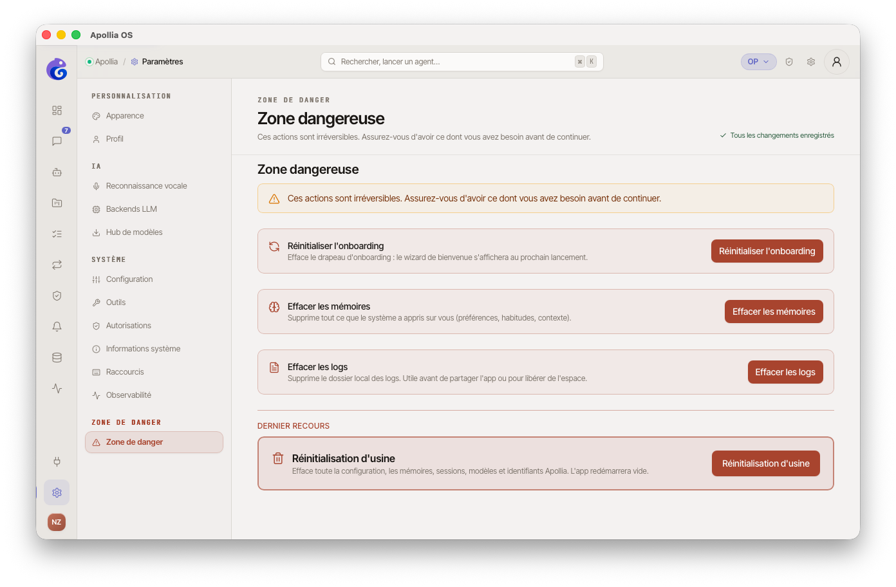Image resolution: width=896 pixels, height=587 pixels.
Task: Click the refresh icon beside Réinitialiser l'onboarding
Action: click(274, 247)
